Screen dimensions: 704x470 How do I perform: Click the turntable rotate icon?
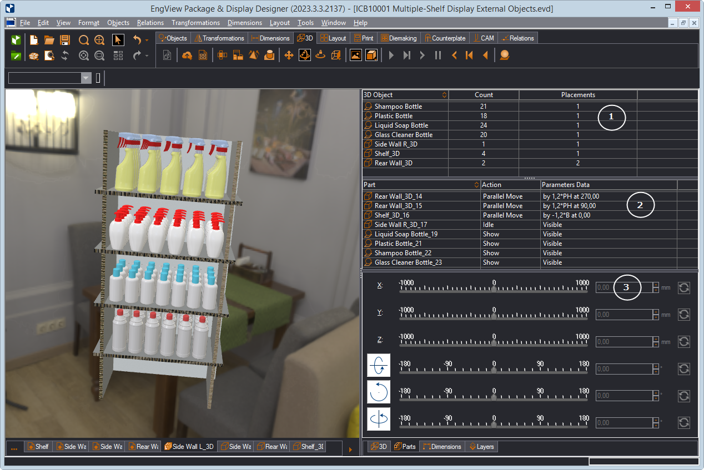(x=320, y=55)
